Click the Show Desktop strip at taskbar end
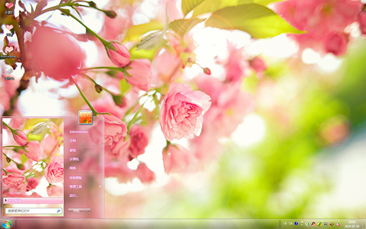Image resolution: width=366 pixels, height=229 pixels. (x=364, y=224)
